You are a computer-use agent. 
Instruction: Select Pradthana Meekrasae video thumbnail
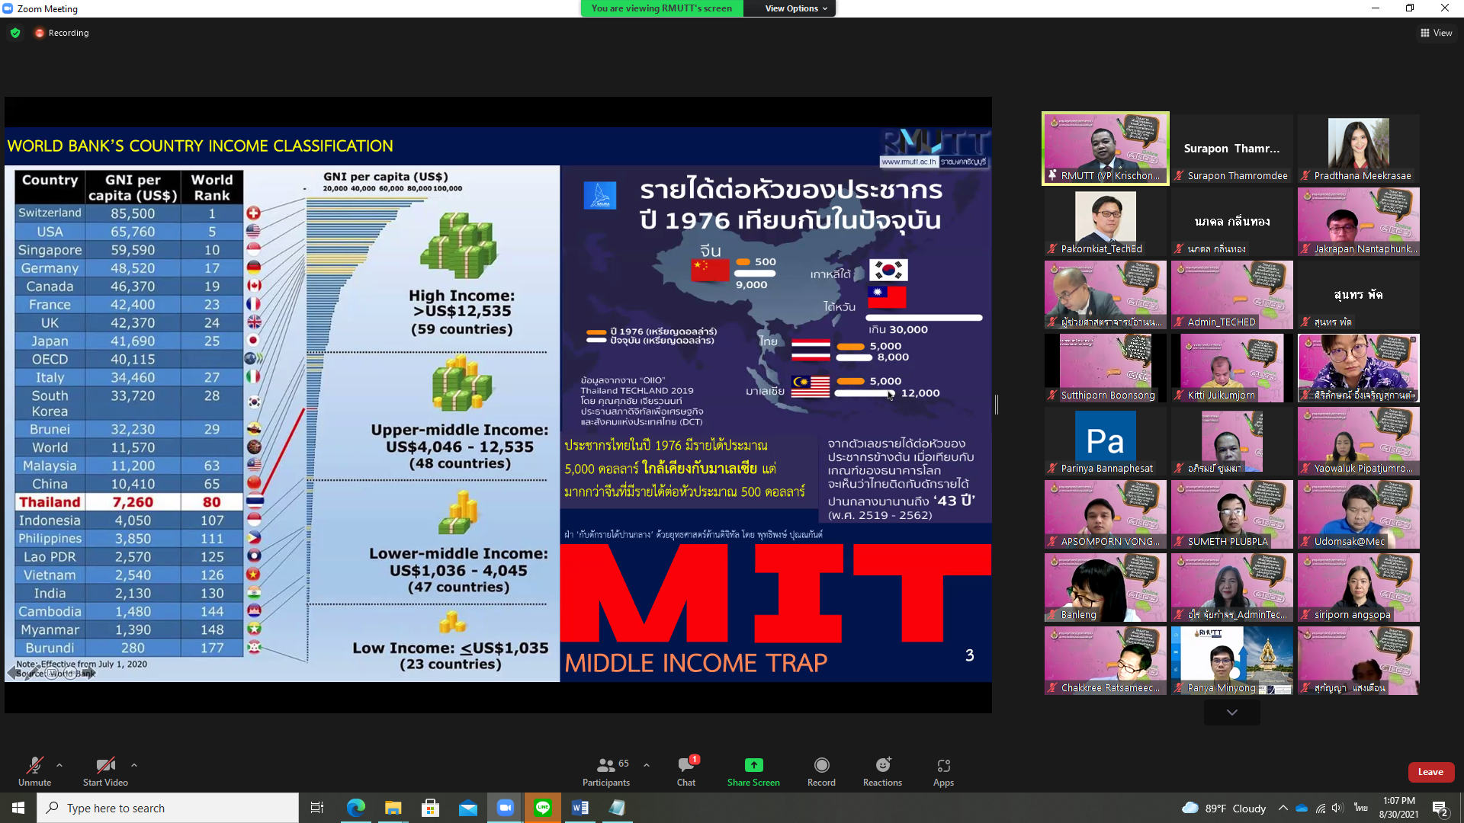1359,148
